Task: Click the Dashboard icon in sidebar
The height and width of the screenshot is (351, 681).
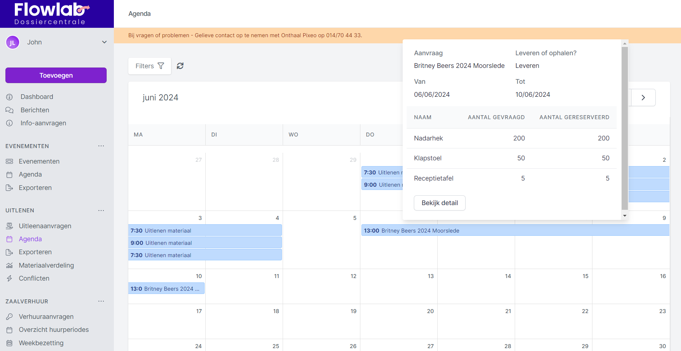Action: [9, 97]
